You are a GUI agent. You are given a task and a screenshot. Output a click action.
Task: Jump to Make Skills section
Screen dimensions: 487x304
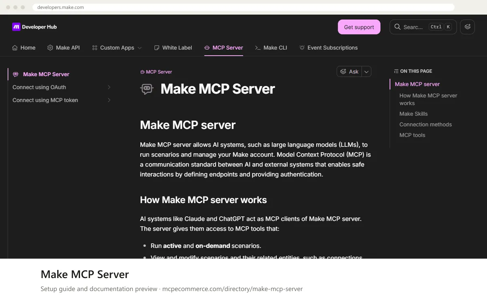[414, 114]
